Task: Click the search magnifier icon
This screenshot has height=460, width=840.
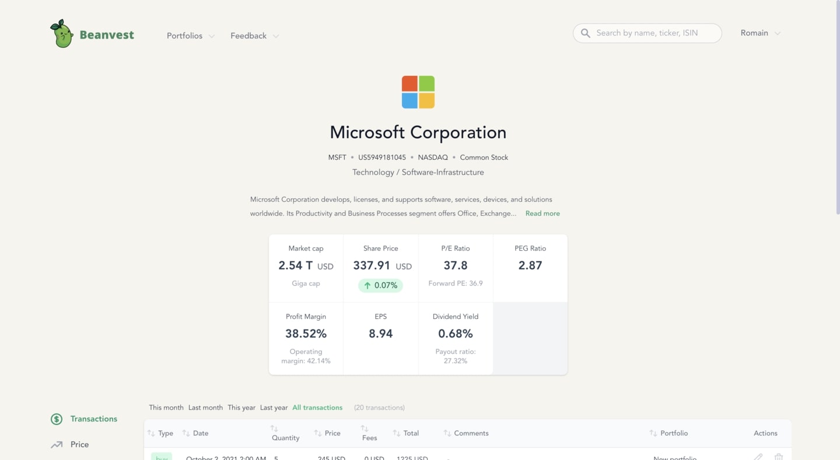Action: [x=586, y=33]
